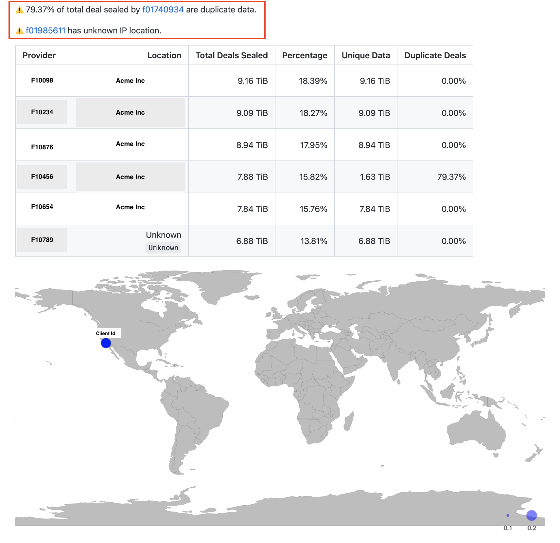Click the grey Unknown location badge
Image resolution: width=560 pixels, height=543 pixels.
(163, 248)
